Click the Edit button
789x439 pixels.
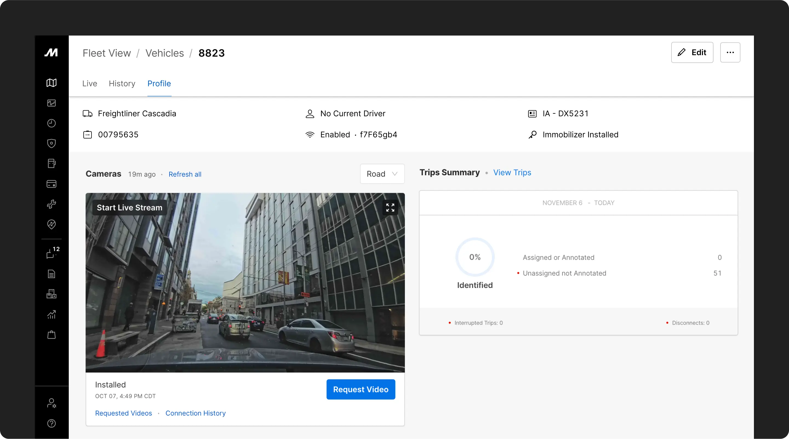click(x=692, y=52)
